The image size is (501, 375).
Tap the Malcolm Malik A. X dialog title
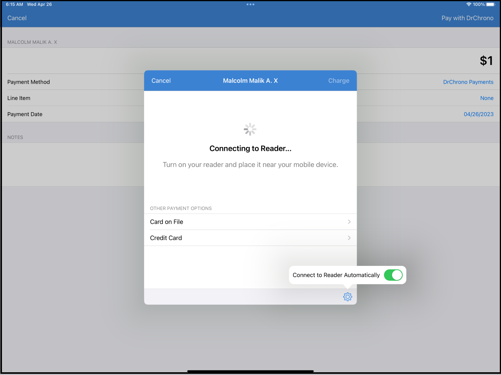(x=250, y=81)
